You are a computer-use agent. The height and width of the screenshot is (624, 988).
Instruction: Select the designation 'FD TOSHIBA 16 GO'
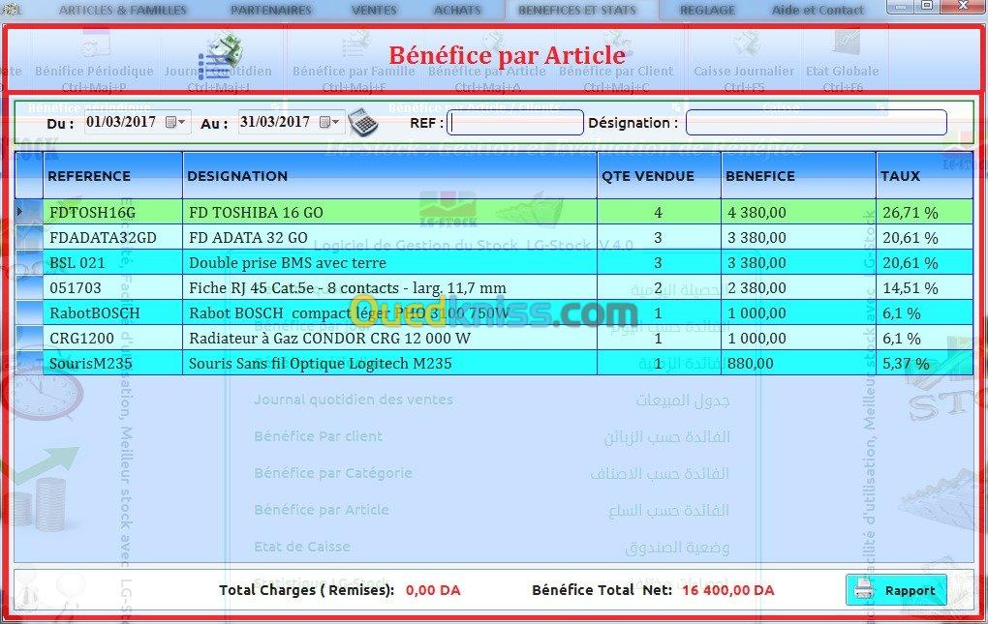tap(390, 212)
